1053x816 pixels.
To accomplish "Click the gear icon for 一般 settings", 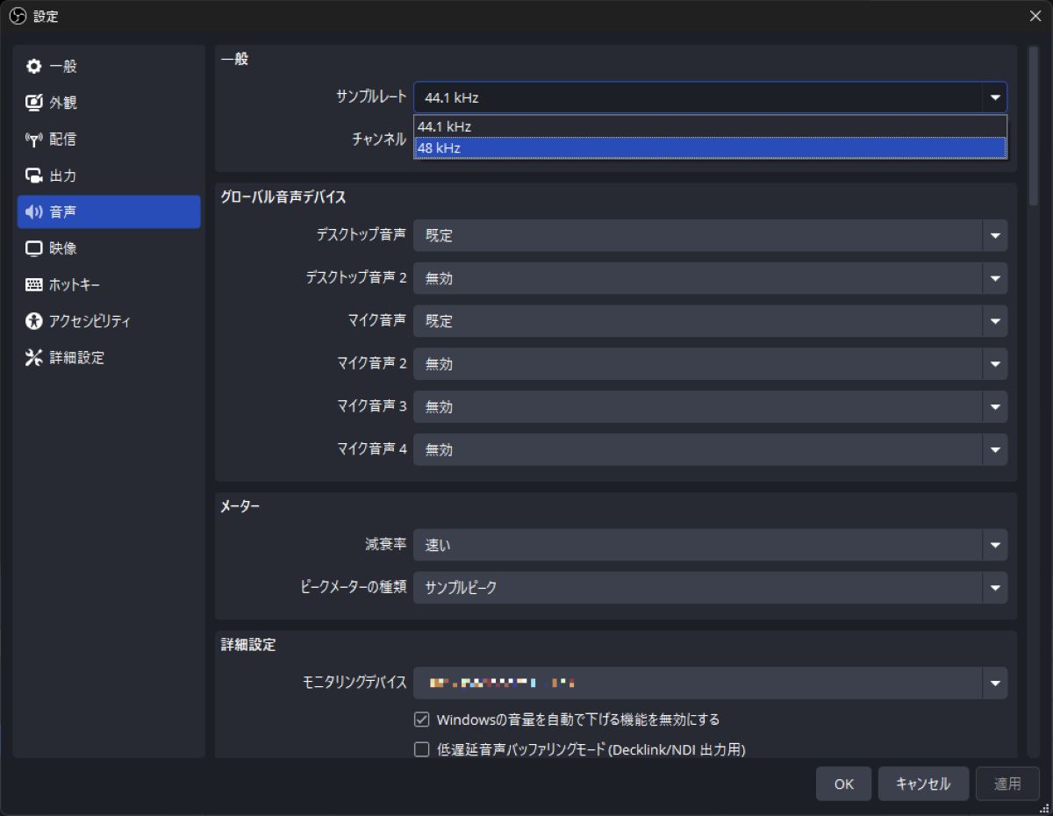I will tap(34, 67).
